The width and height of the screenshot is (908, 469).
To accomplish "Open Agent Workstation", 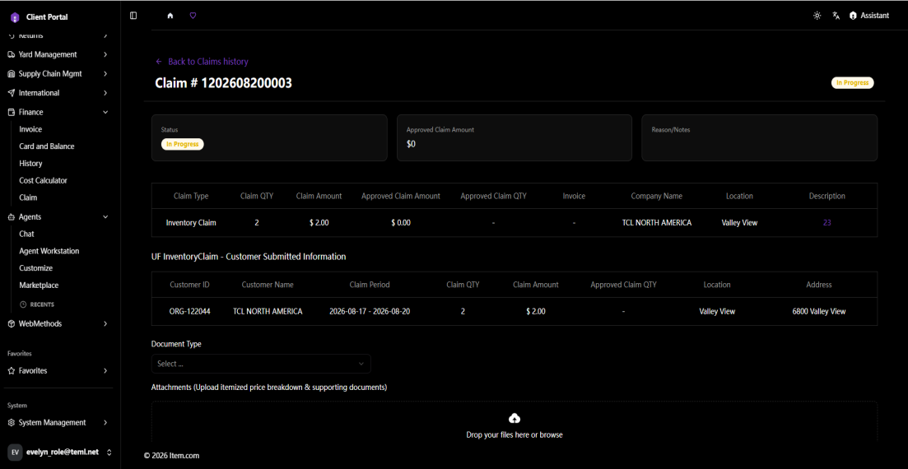I will point(49,251).
